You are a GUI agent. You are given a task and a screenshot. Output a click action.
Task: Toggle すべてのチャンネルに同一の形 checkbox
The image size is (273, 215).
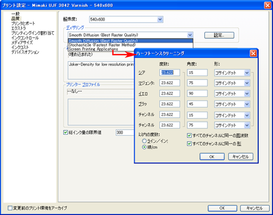pos(189,143)
